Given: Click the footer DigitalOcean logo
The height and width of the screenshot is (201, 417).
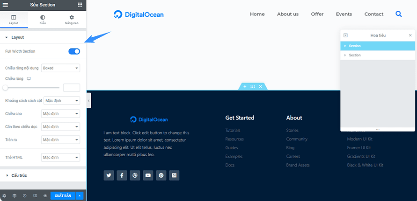Looking at the screenshot, I should coord(149,119).
